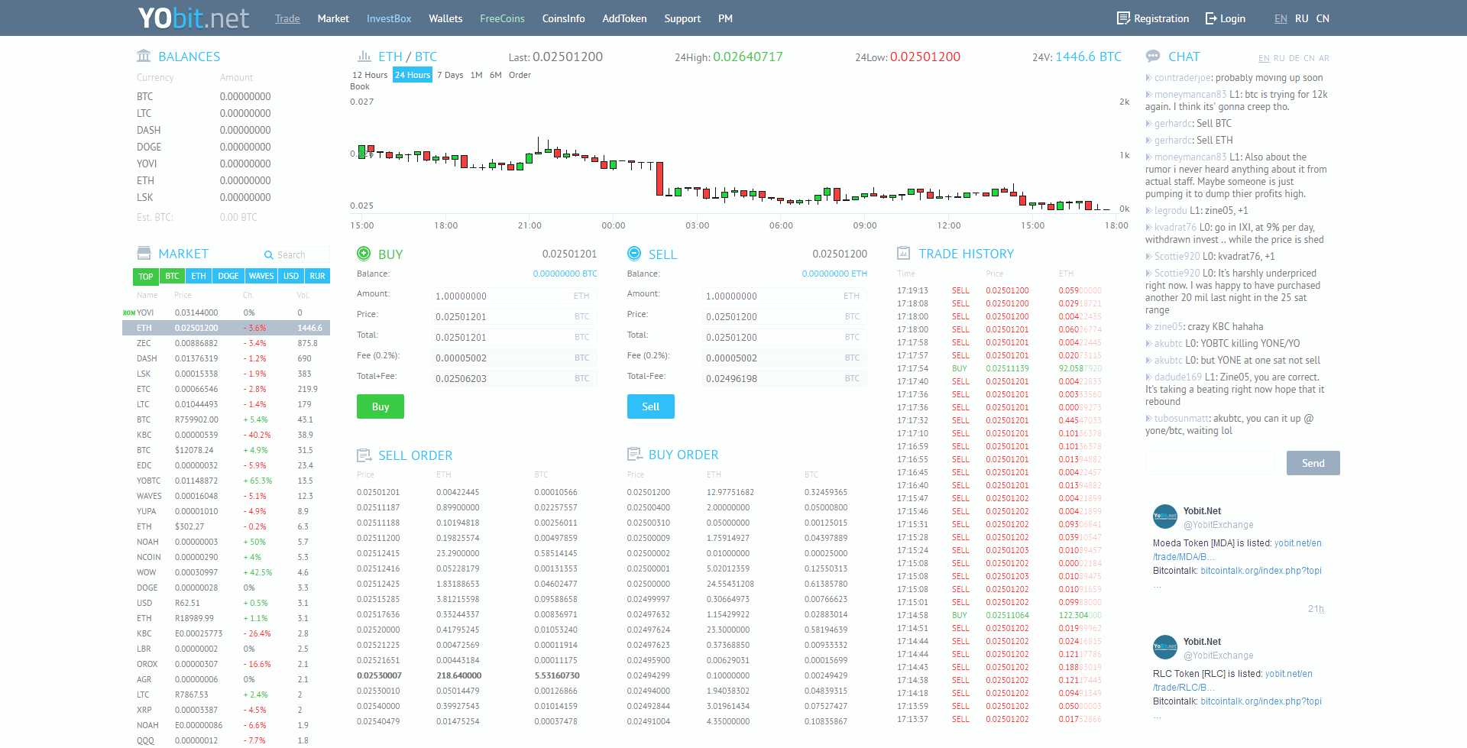
Task: Click the Buy Order list icon
Action: pos(634,455)
